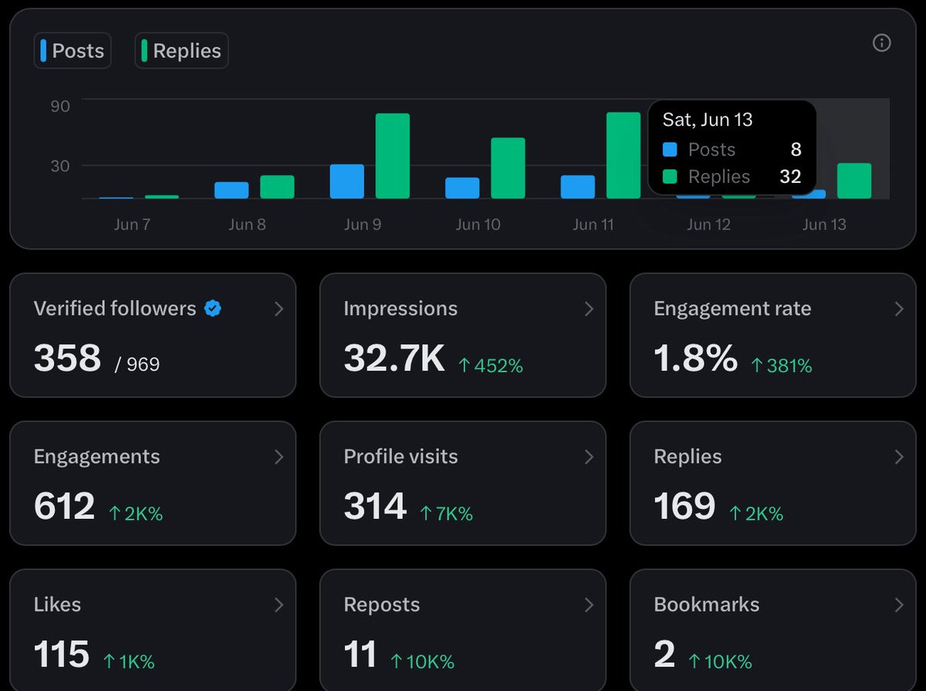Open the Profile visits card title
The width and height of the screenshot is (926, 691).
(400, 457)
